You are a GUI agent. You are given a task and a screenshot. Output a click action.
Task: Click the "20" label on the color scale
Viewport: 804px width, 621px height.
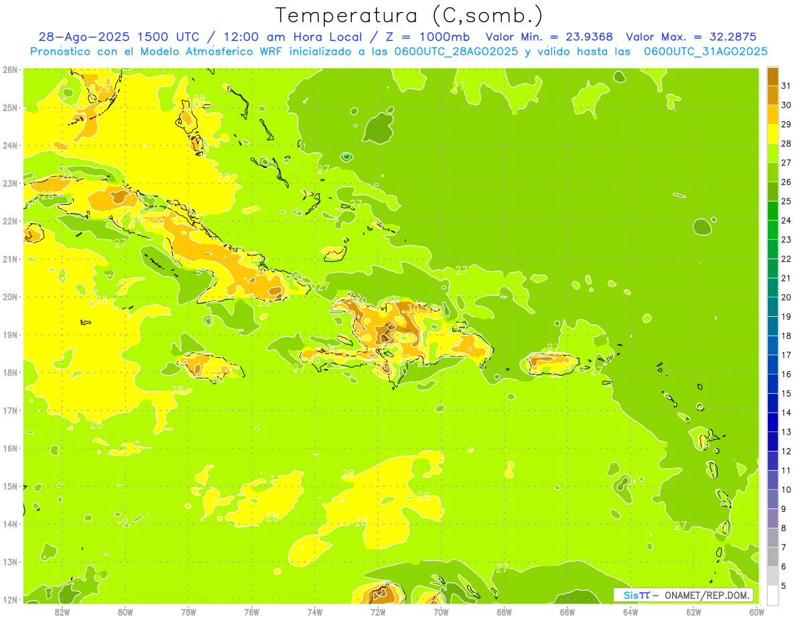pos(786,297)
